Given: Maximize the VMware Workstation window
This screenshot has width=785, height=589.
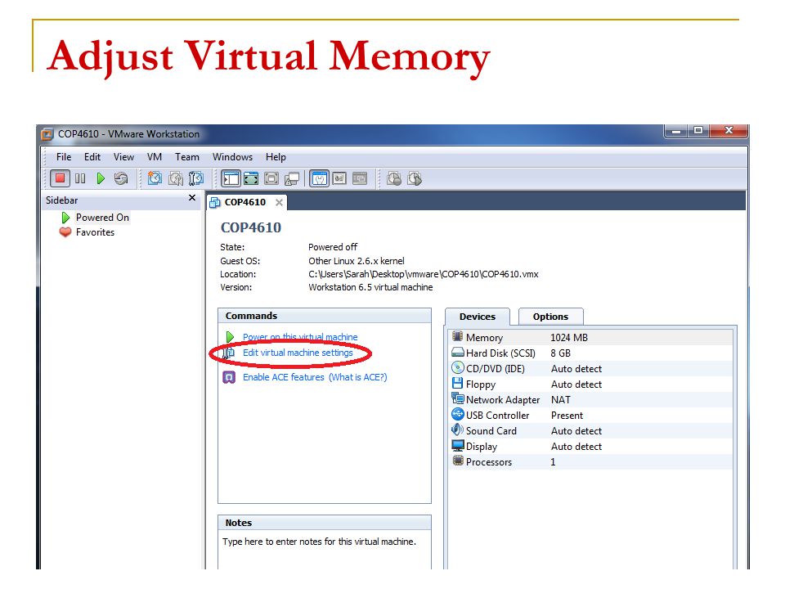Looking at the screenshot, I should tap(698, 131).
